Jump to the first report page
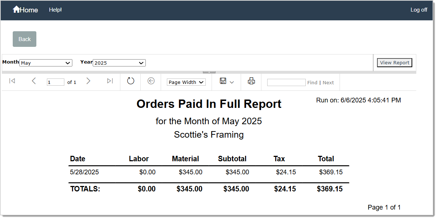This screenshot has width=437, height=219. point(12,81)
